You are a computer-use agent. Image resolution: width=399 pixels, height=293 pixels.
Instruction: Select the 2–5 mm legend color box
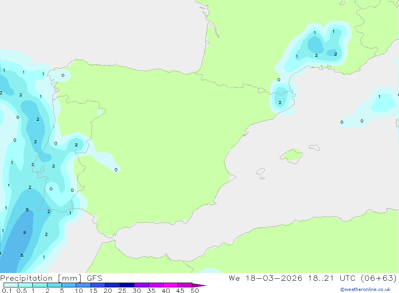[x=54, y=285]
